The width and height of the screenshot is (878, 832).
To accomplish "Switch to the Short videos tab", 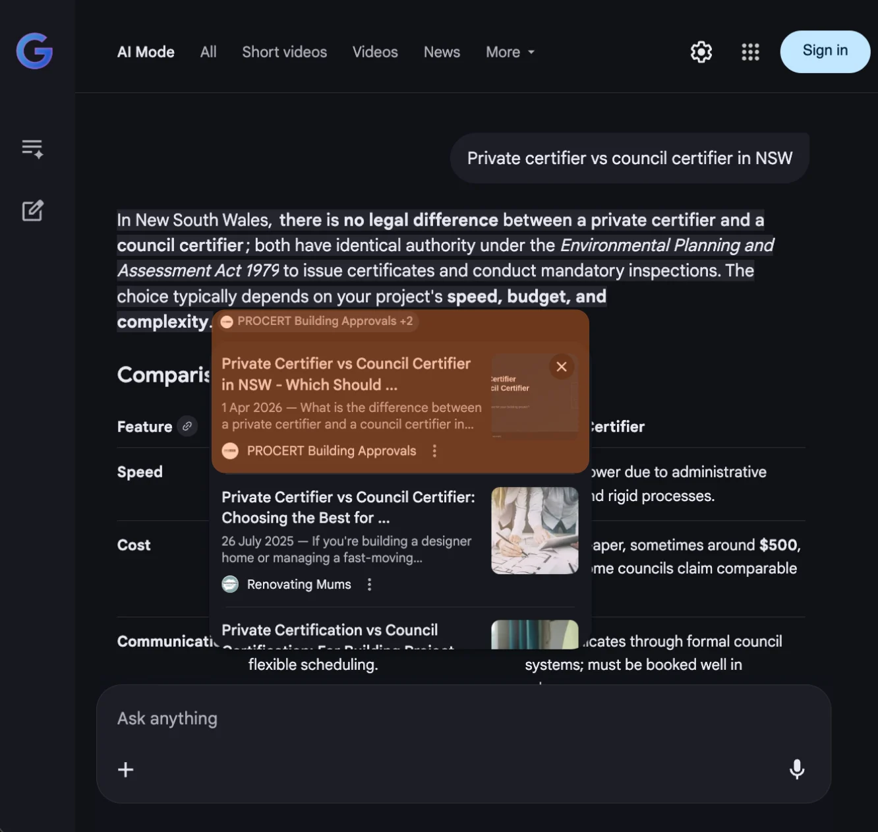I will (284, 51).
